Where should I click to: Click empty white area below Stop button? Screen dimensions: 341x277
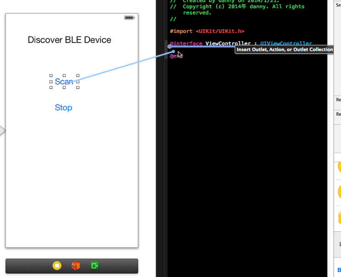click(72, 174)
